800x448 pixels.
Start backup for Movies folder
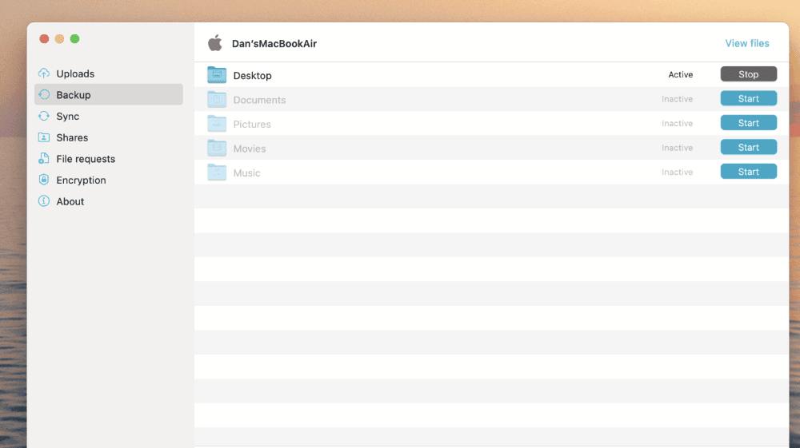pos(748,148)
